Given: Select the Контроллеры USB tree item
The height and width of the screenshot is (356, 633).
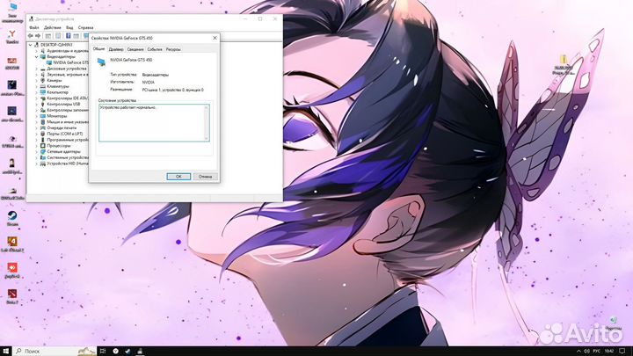Looking at the screenshot, I should pyautogui.click(x=63, y=104).
